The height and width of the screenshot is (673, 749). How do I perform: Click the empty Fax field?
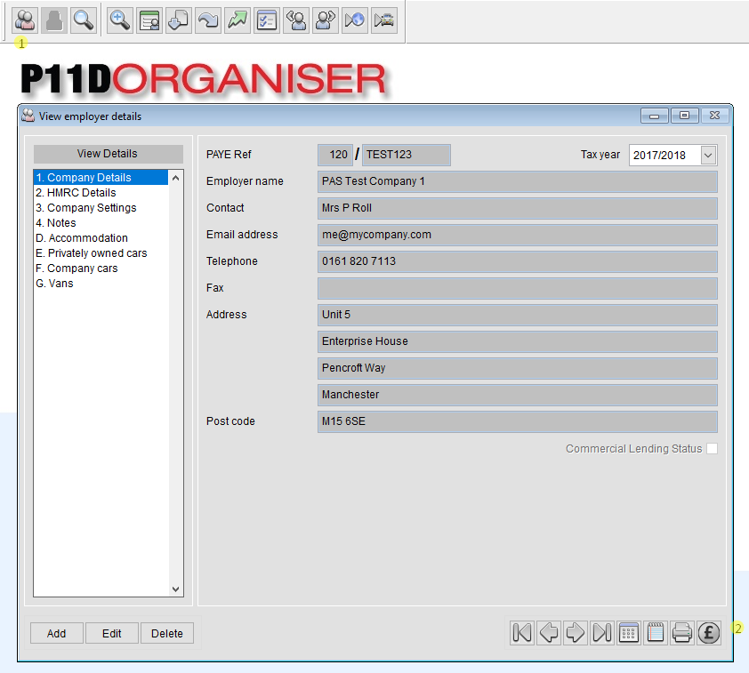518,288
